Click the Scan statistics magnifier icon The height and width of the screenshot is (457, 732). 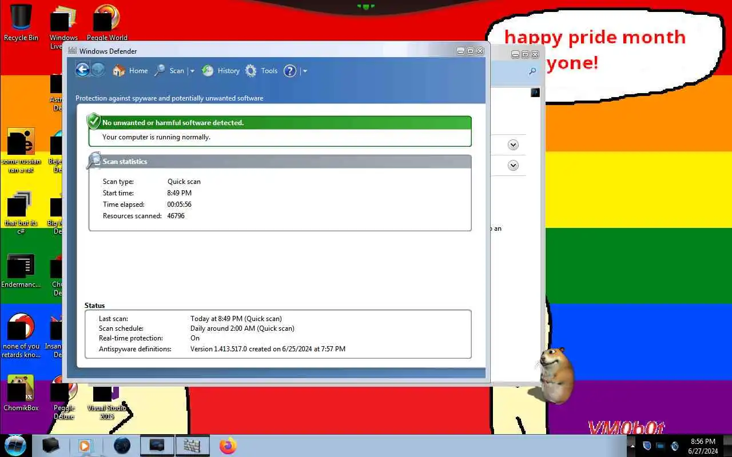click(x=93, y=161)
